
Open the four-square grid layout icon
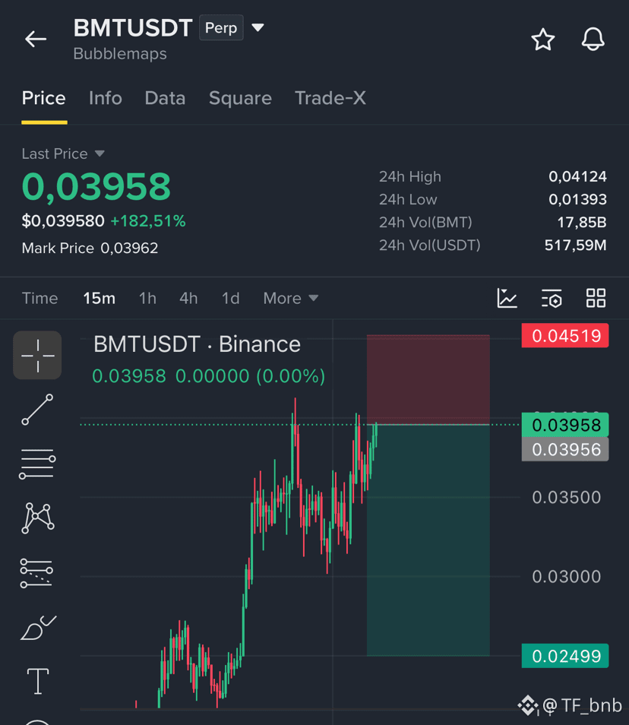point(596,298)
